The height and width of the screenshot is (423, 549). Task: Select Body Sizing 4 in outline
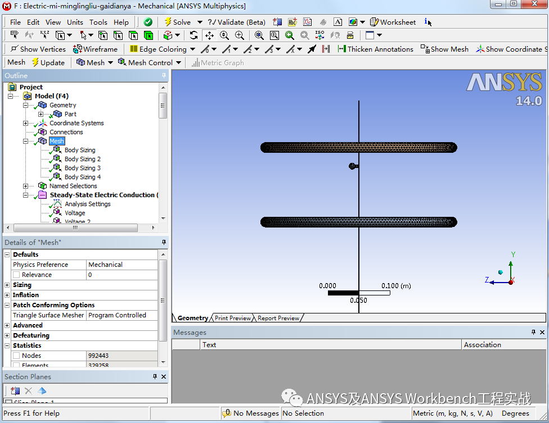83,177
